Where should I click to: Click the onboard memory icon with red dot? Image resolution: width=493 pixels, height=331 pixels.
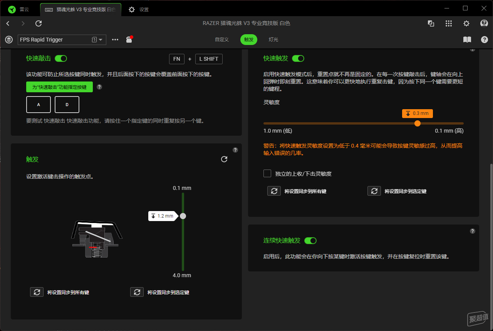click(129, 39)
